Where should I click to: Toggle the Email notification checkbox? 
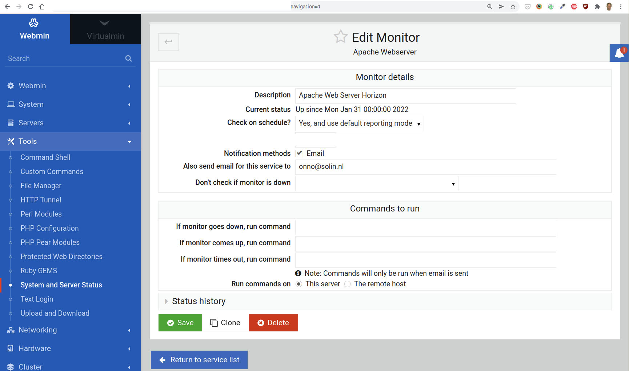[x=299, y=153]
